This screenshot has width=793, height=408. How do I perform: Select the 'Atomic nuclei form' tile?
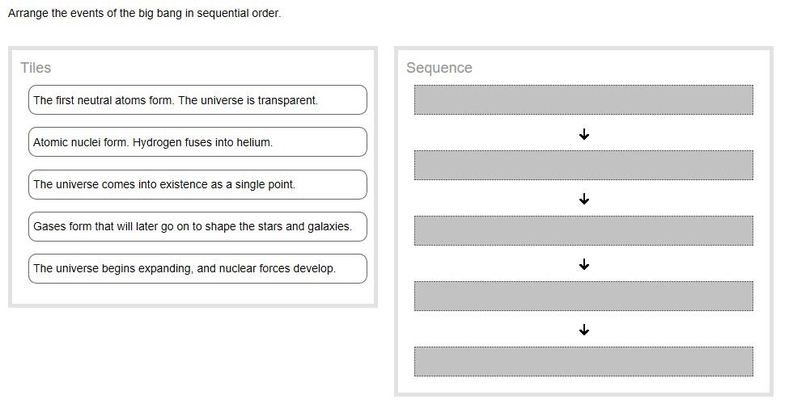click(197, 142)
